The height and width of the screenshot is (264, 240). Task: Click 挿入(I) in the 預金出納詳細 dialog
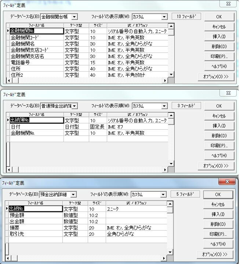point(218,214)
